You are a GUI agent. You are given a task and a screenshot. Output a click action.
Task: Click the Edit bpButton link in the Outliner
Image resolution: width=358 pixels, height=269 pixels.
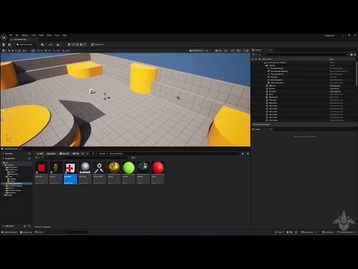coord(335,86)
